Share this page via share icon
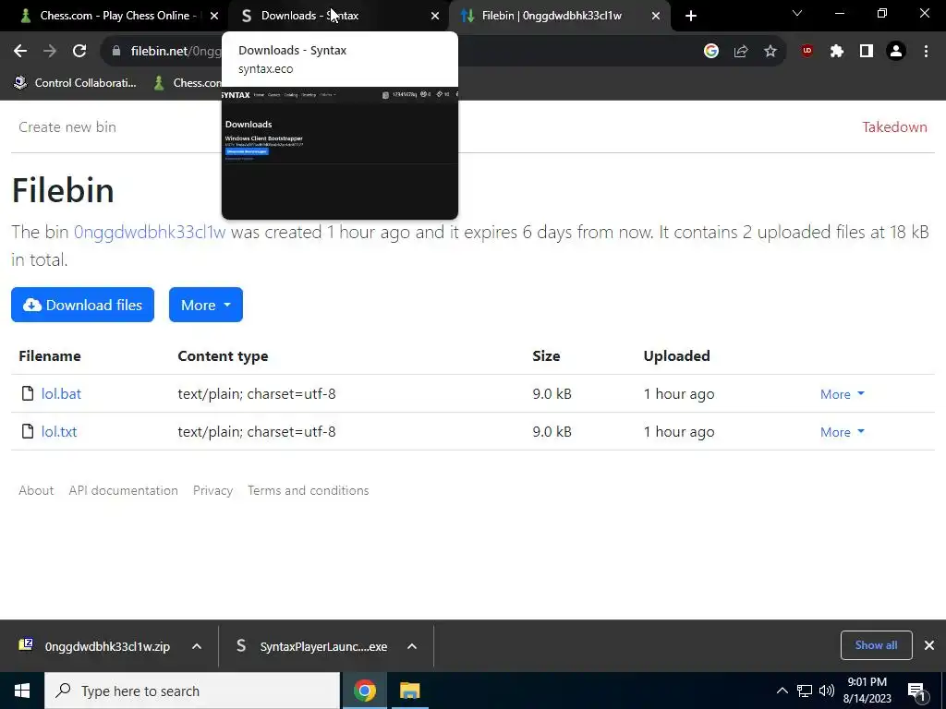 [x=741, y=52]
